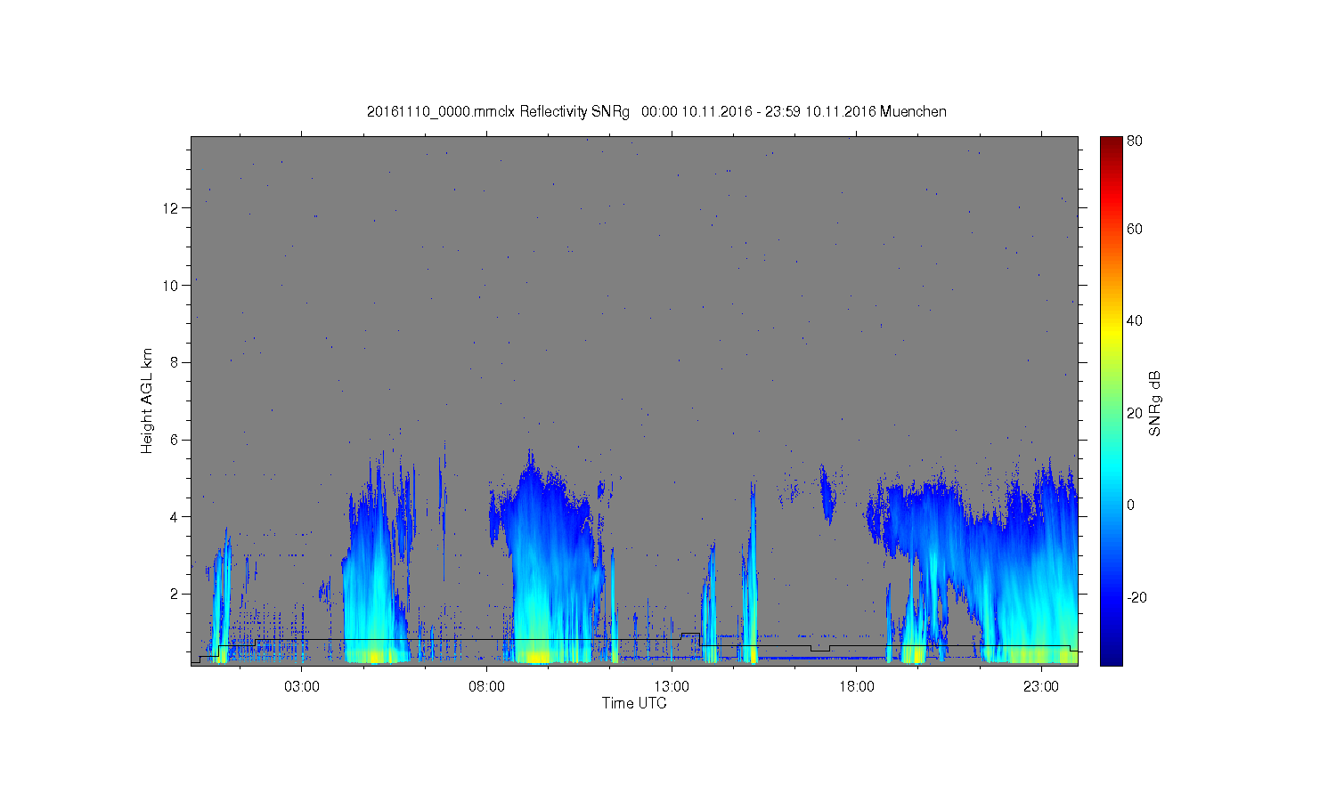Select the 23:00 time tick label
Screen dimensions: 1336x801
pos(1040,686)
